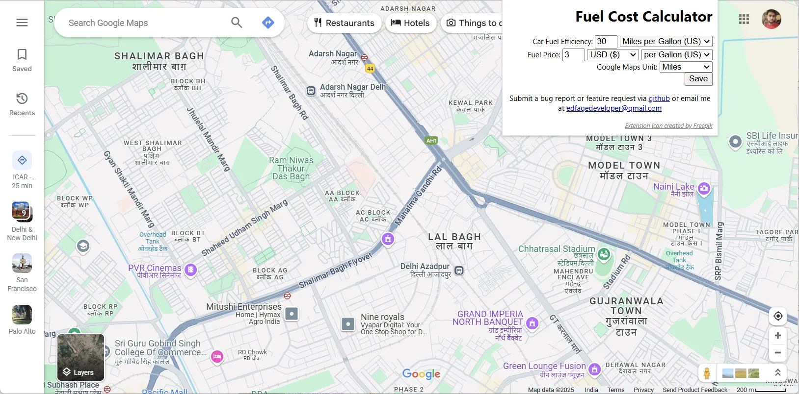Click the Naini Lake camera pin
Screen dimensions: 799x394
coord(704,189)
